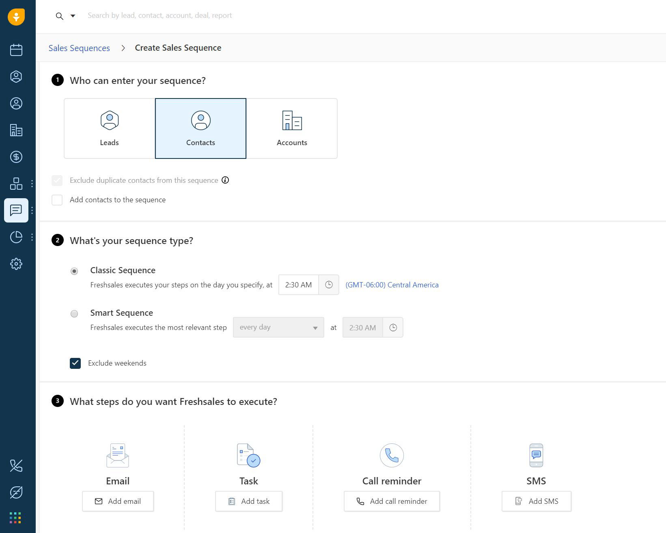Click the phone dialer icon in the sidebar
Viewport: 666px width, 533px height.
coord(16,466)
